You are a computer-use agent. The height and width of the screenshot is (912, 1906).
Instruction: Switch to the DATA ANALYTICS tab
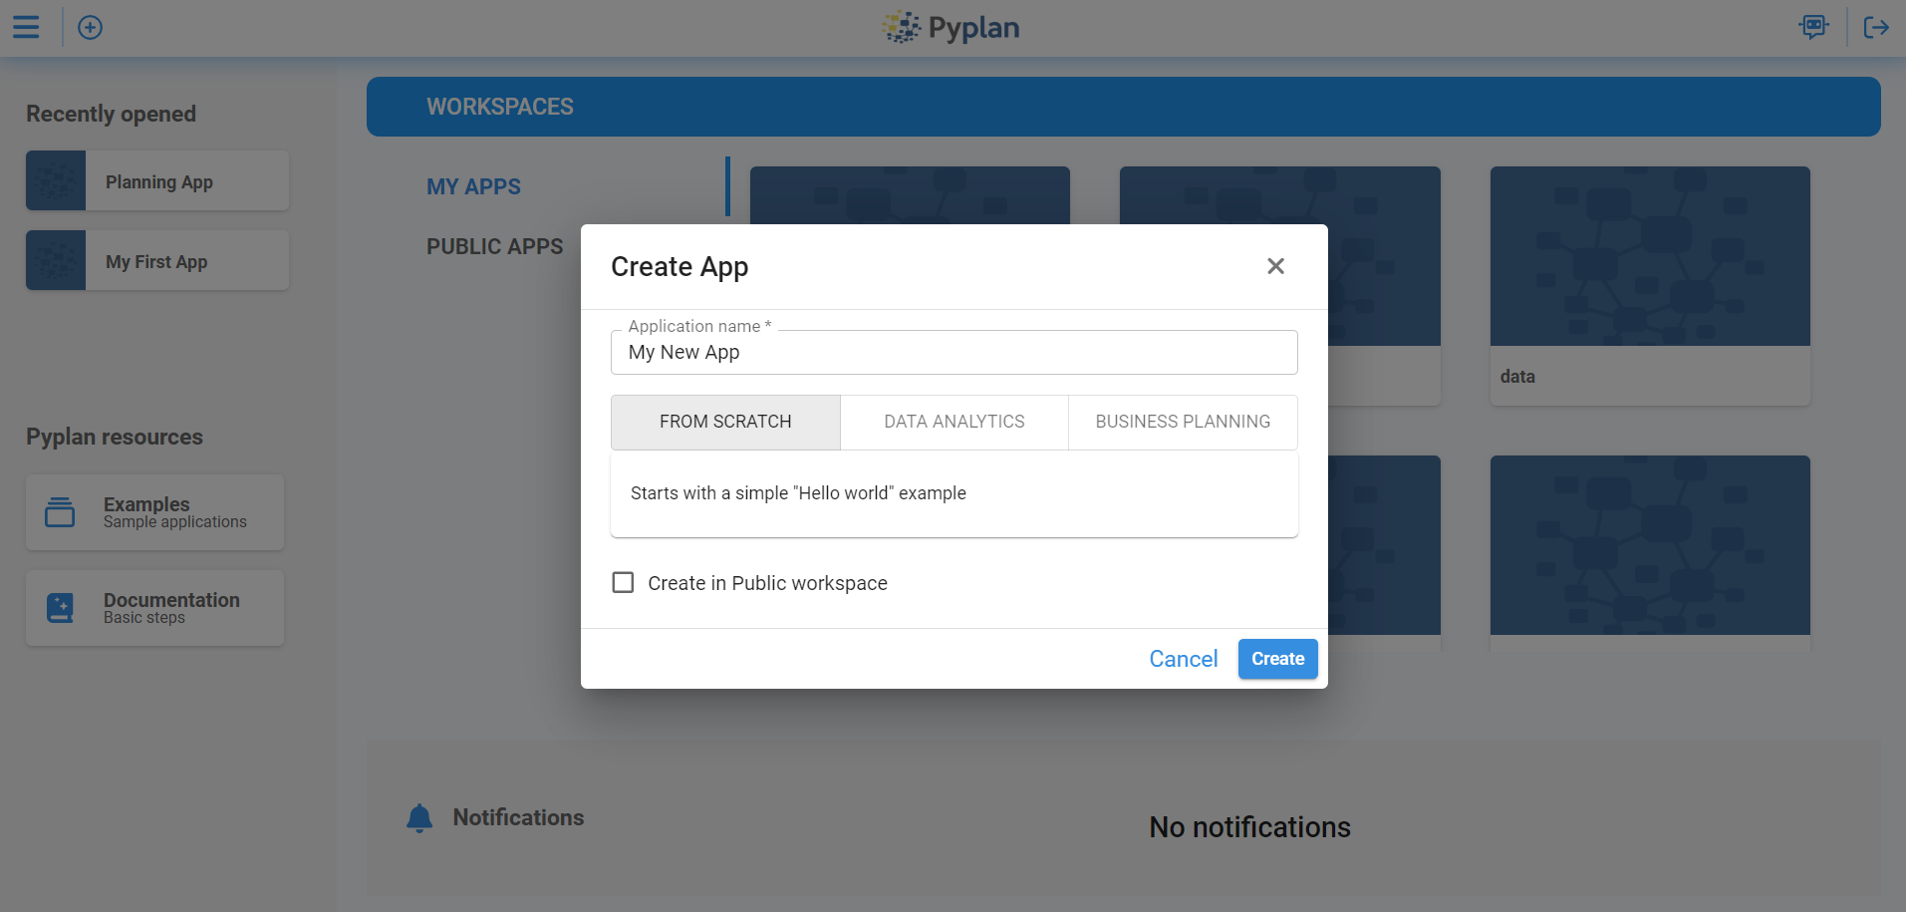[x=953, y=422]
